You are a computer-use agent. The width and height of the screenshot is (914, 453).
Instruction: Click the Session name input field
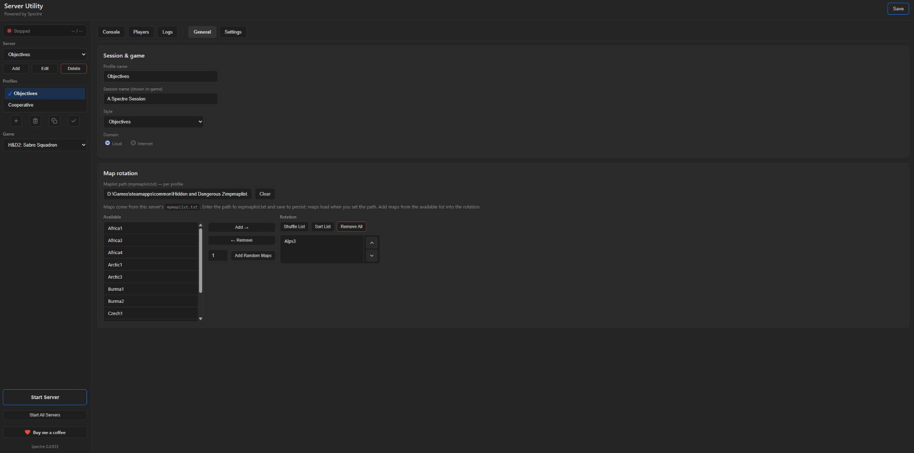pyautogui.click(x=161, y=99)
